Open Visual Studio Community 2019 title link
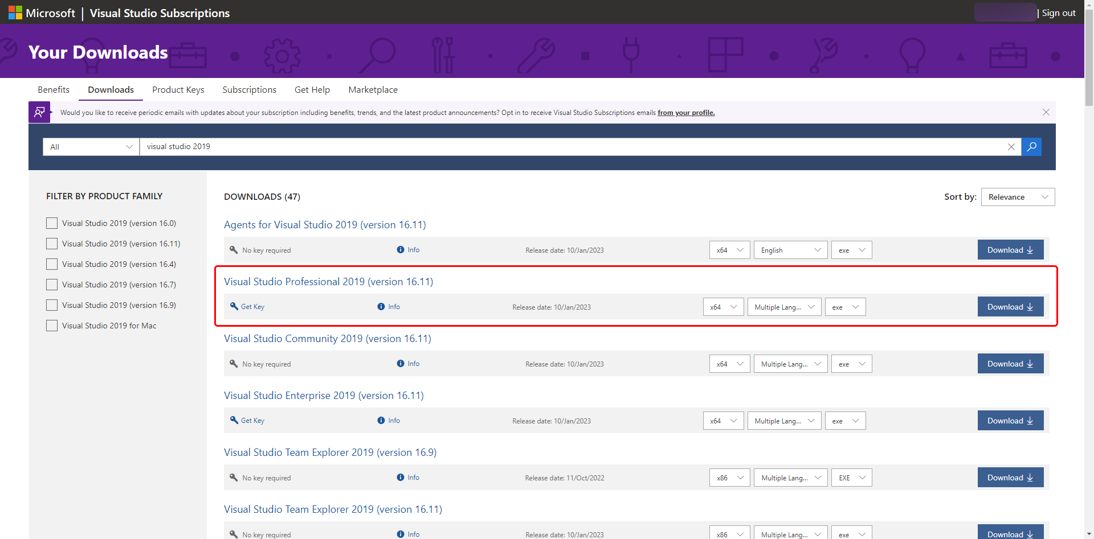This screenshot has width=1094, height=539. [x=328, y=339]
